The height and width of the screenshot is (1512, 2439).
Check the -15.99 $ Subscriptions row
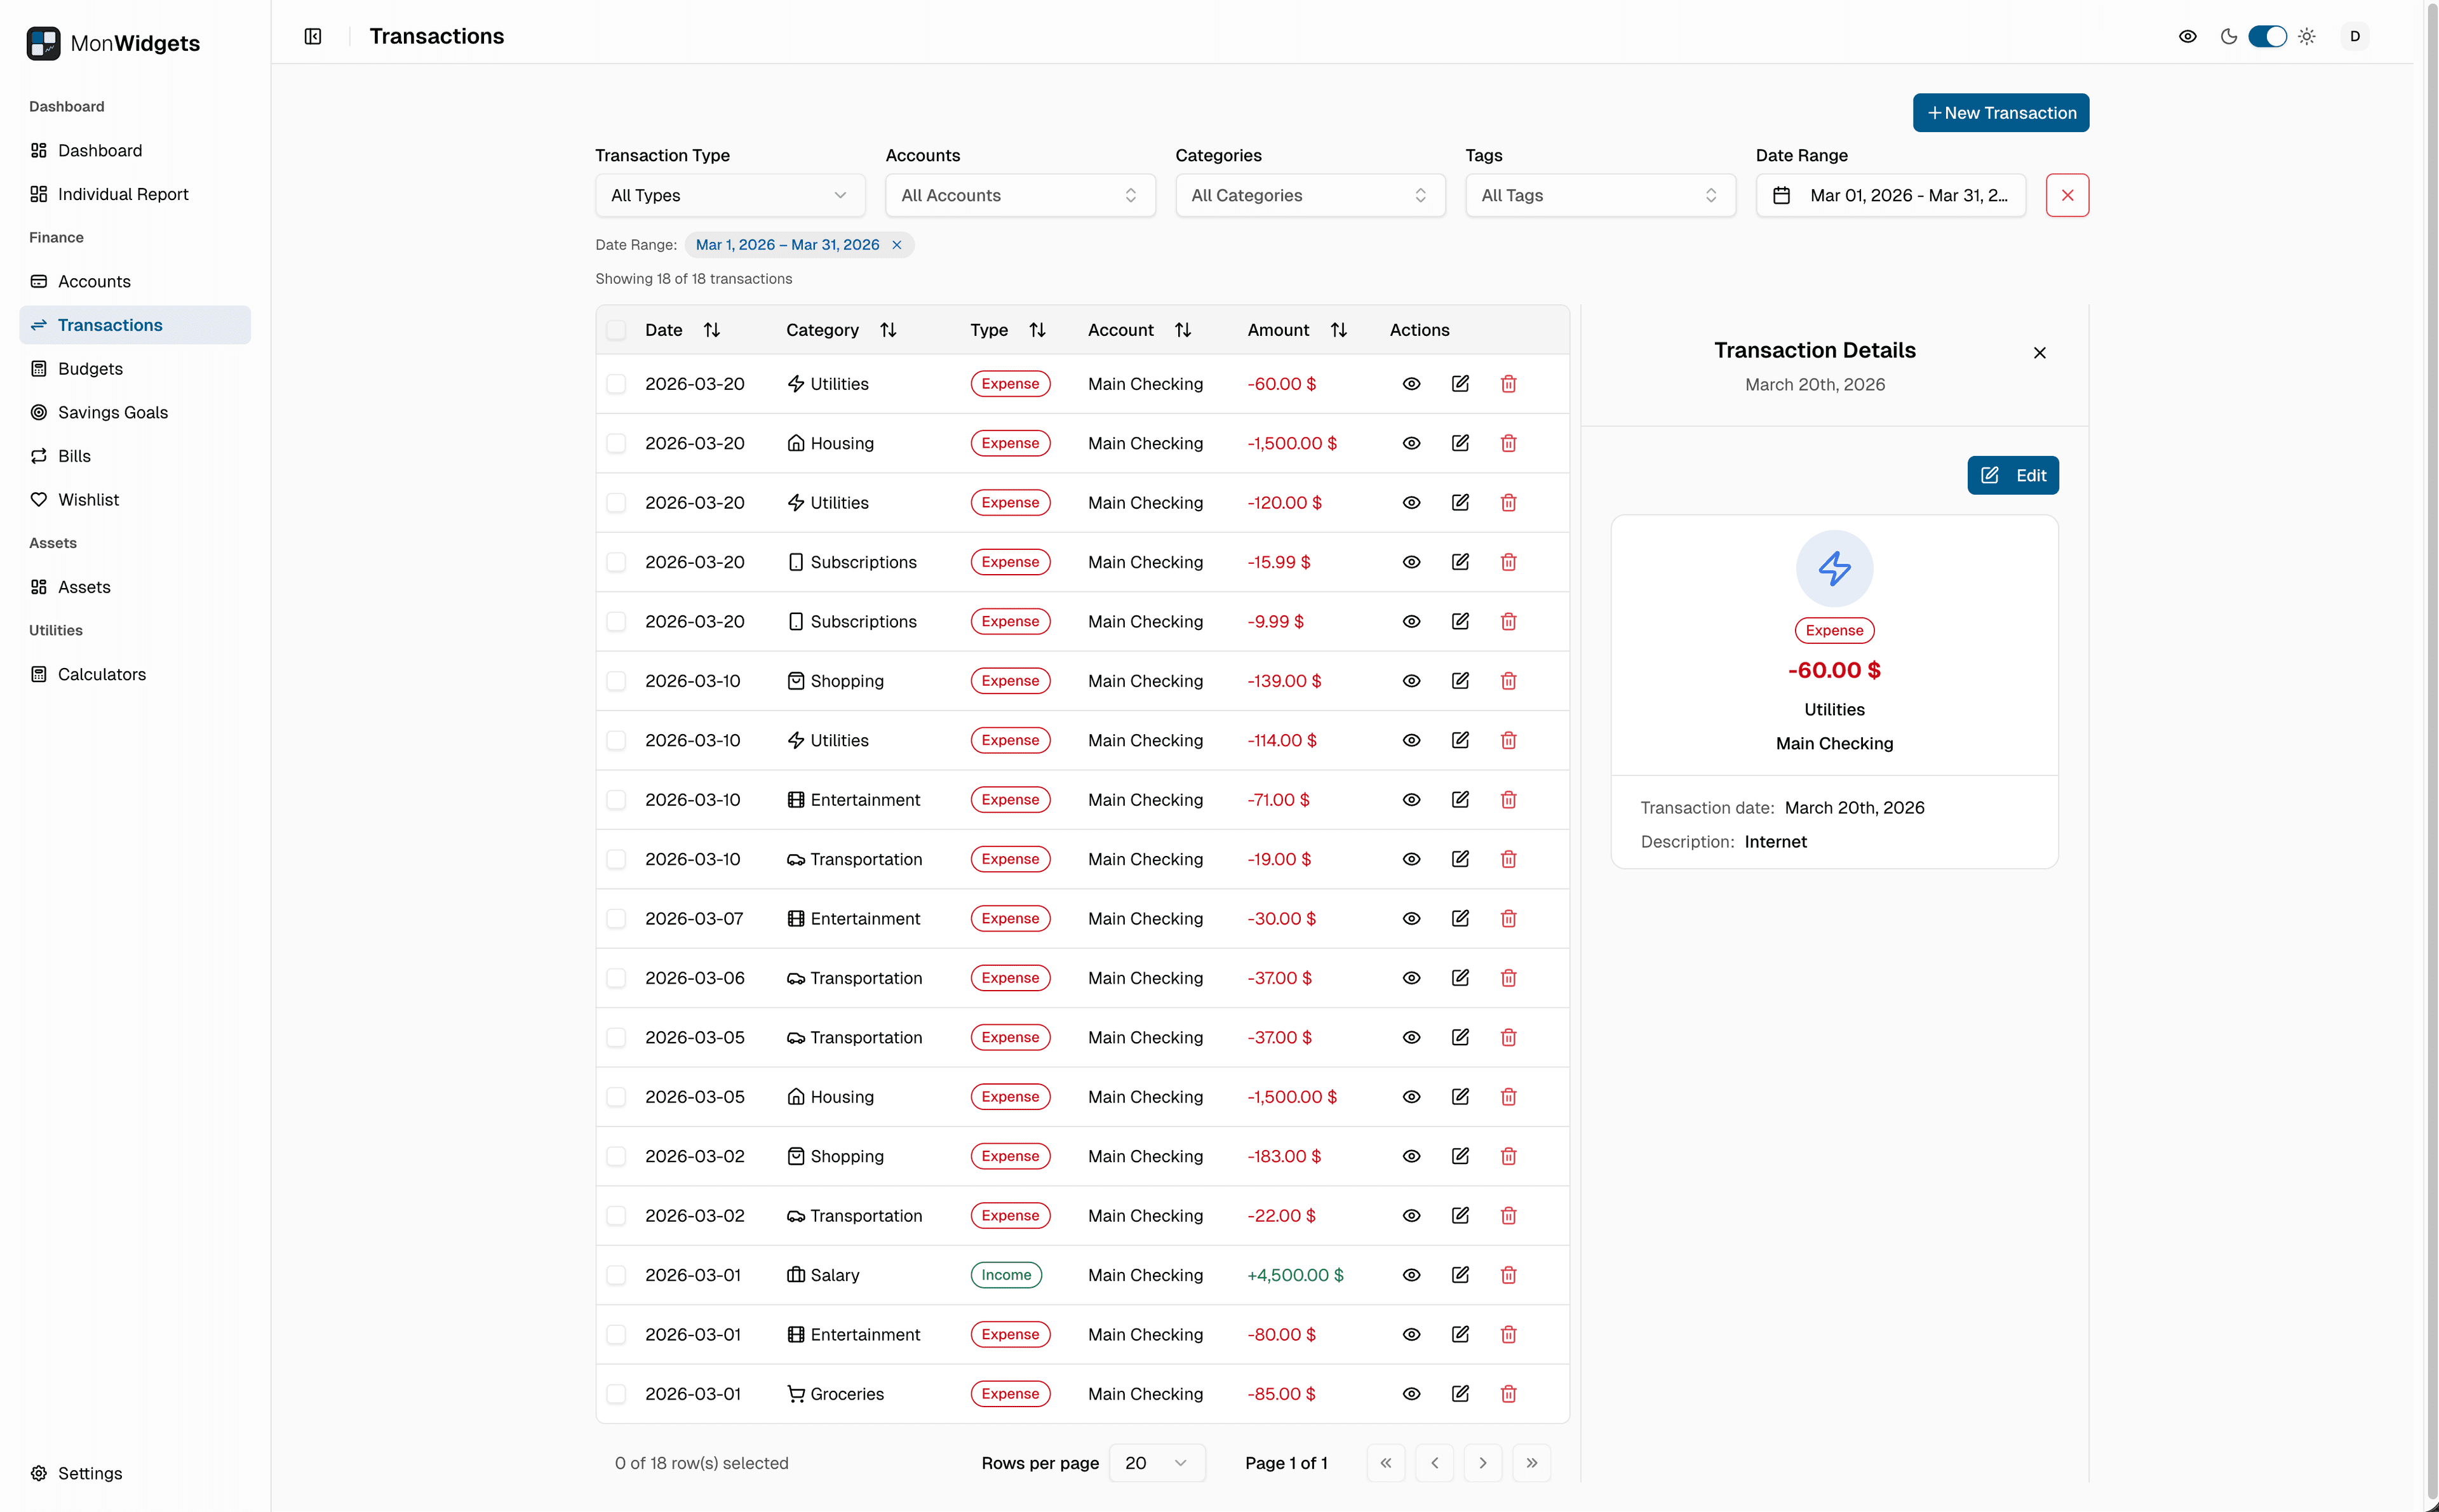click(616, 562)
